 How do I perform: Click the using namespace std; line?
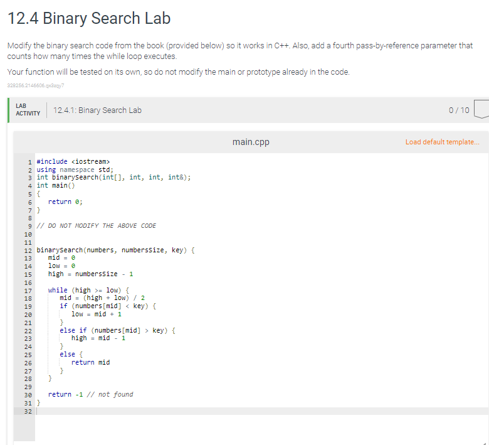[x=75, y=169]
